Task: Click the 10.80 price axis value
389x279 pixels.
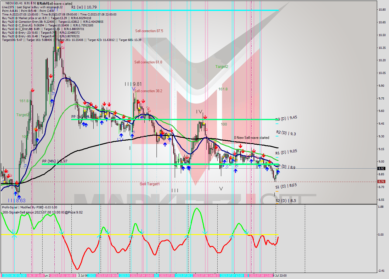Action: coord(382,10)
